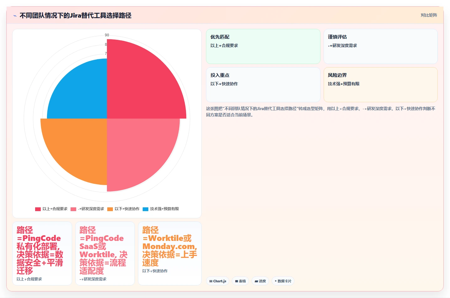Select the 谨慎评估 matrix card

pyautogui.click(x=380, y=46)
